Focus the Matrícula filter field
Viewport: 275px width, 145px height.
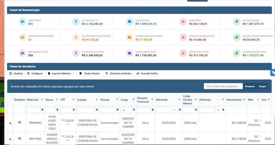[33, 110]
